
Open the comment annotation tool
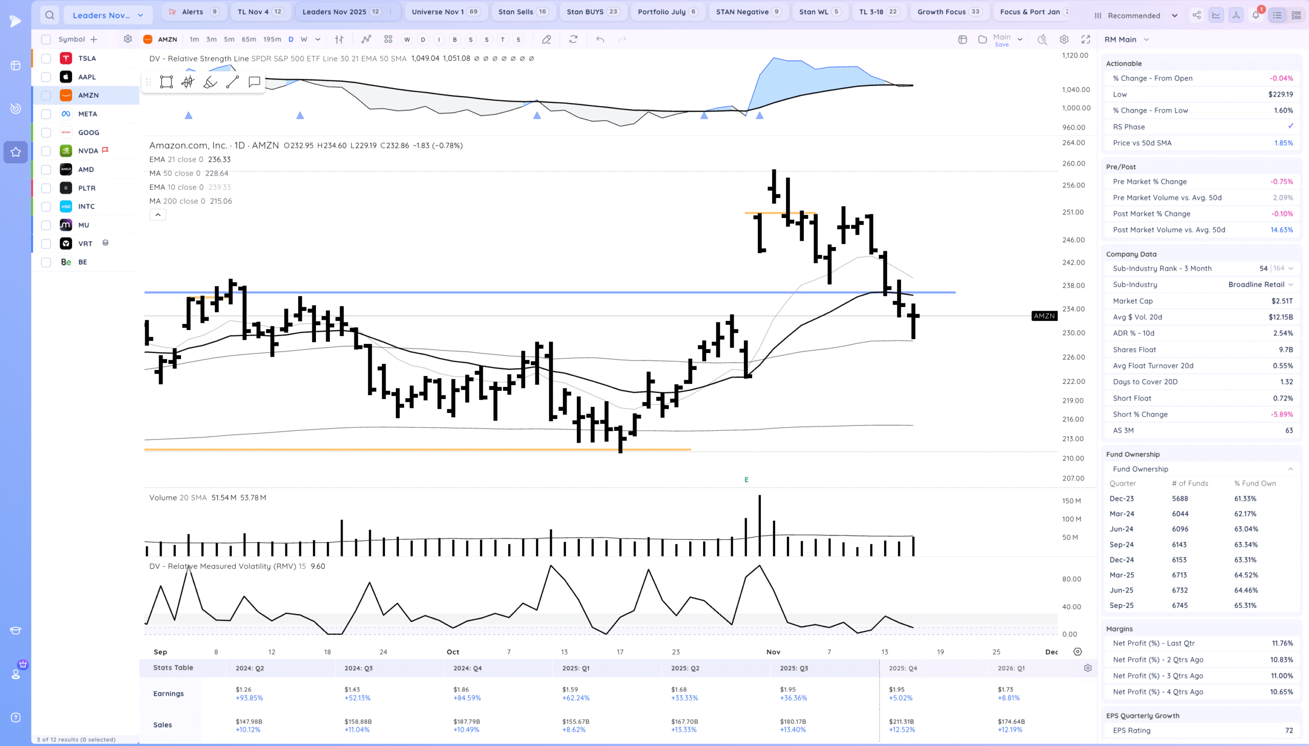click(255, 82)
